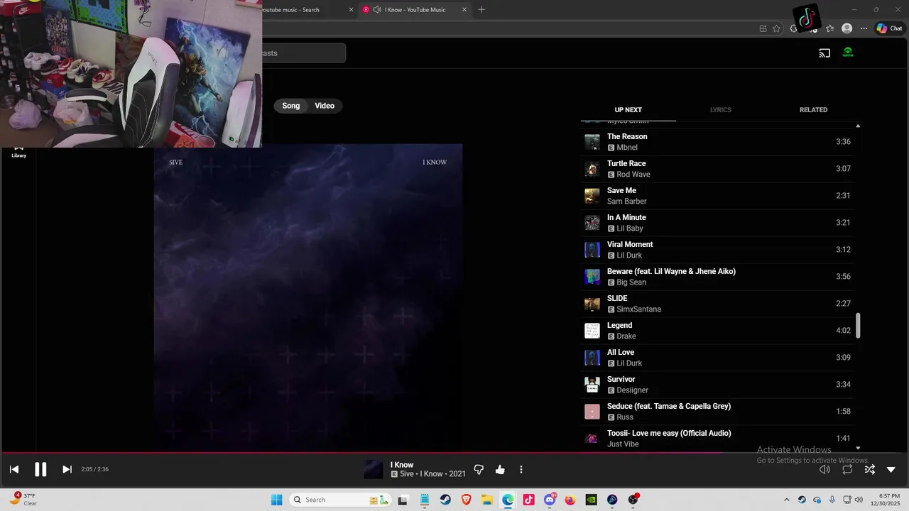Click the queue scroll up arrow
Image resolution: width=909 pixels, height=511 pixels.
[858, 126]
